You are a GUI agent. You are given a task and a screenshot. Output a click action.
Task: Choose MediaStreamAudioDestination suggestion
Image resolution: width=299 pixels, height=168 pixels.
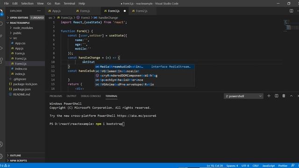145,67
